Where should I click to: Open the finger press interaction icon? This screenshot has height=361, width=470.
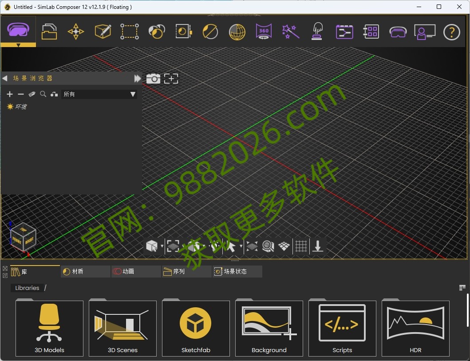(x=317, y=31)
